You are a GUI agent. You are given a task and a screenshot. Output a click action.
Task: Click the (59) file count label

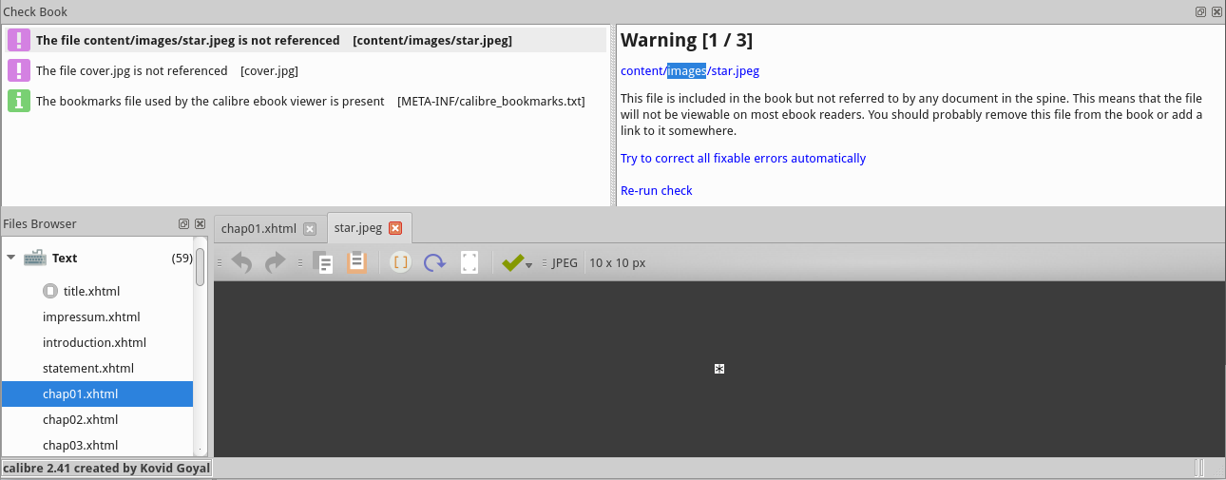coord(182,258)
